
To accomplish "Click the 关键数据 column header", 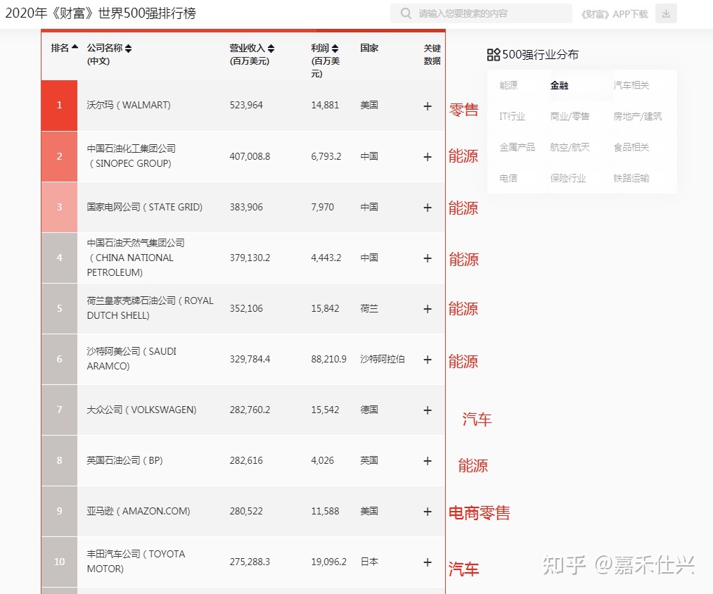I will point(432,55).
